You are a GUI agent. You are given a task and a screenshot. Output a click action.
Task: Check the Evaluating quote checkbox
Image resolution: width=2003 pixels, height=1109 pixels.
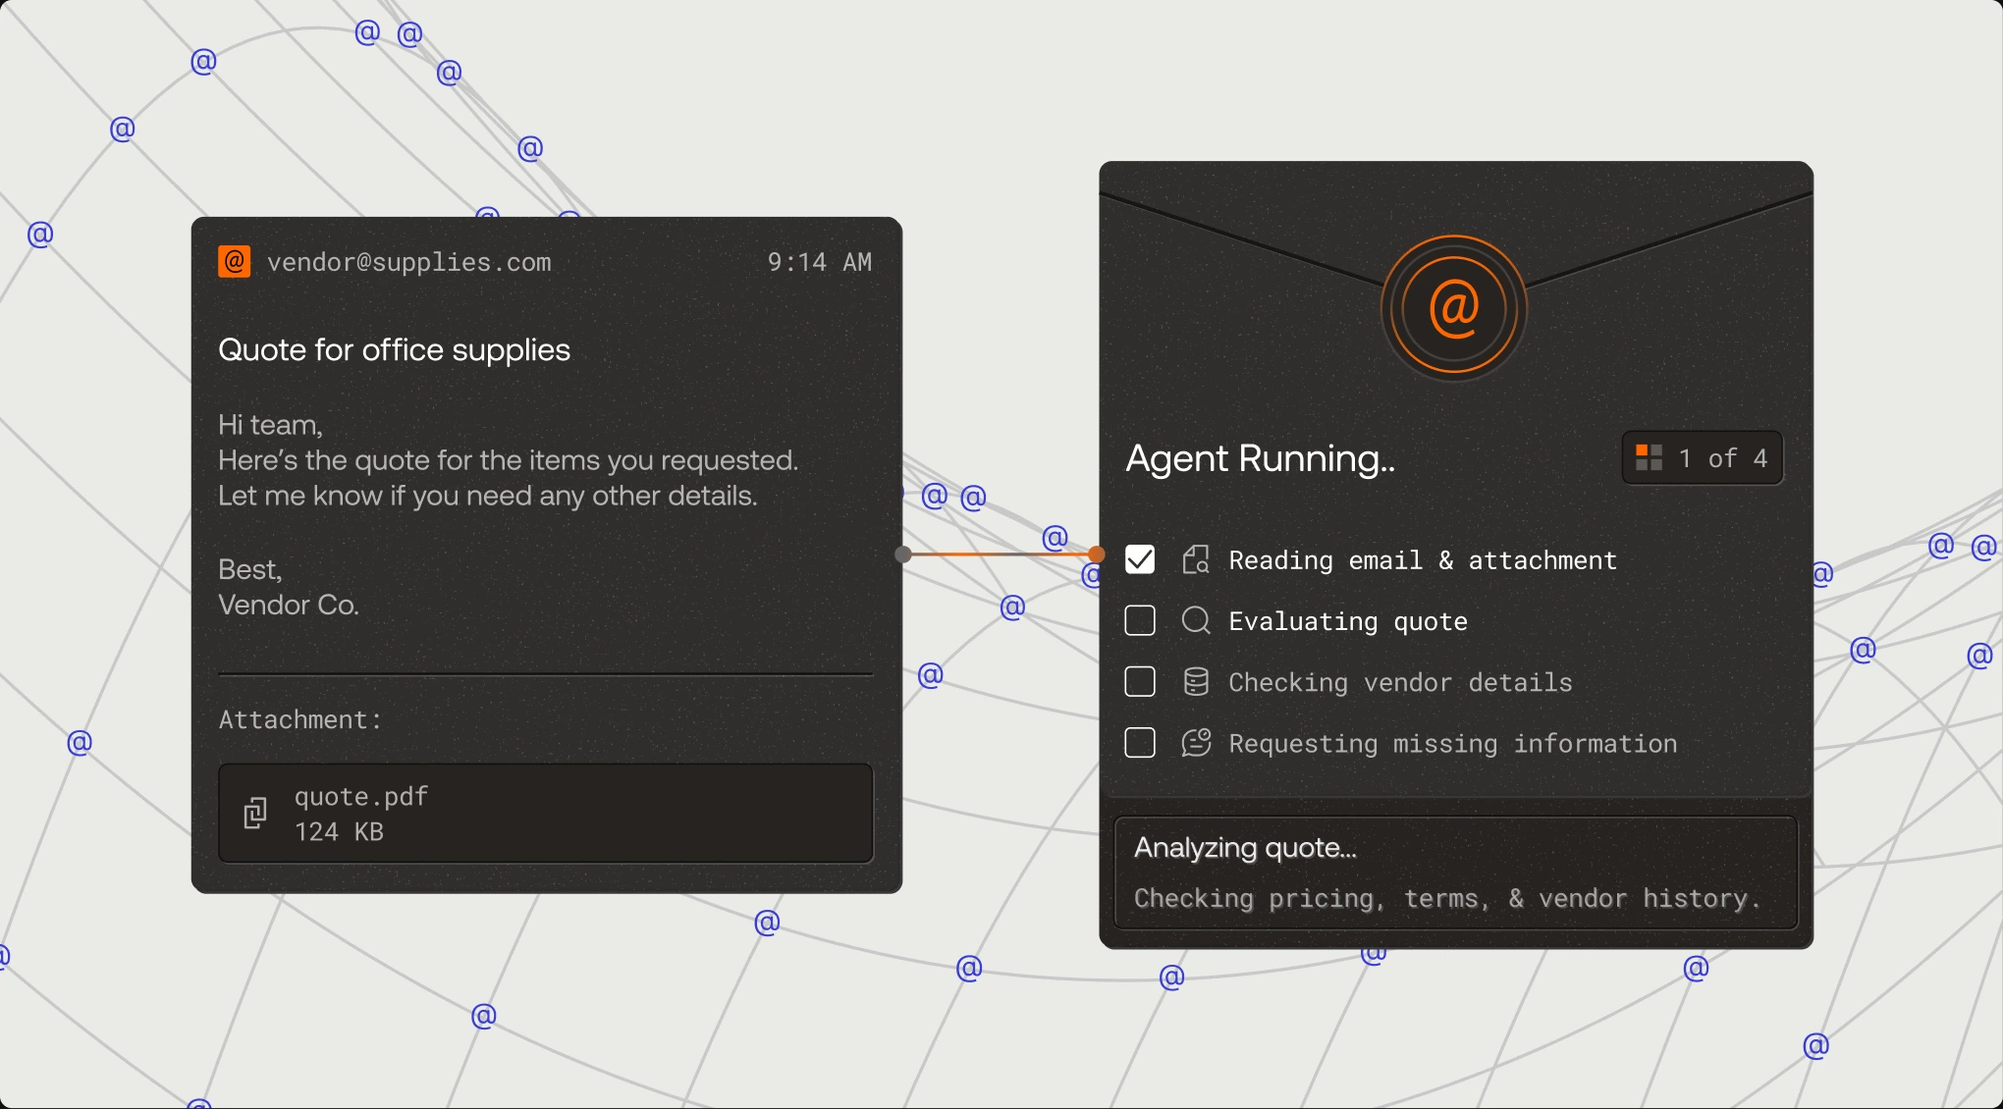coord(1140,620)
